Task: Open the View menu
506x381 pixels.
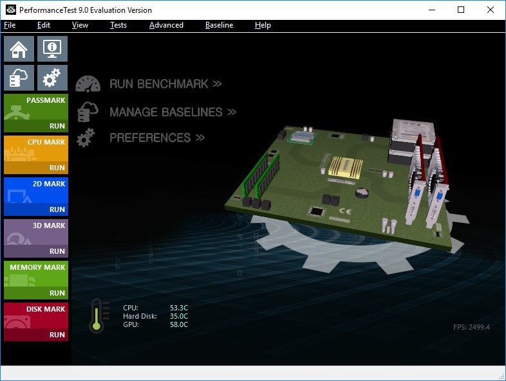Action: pyautogui.click(x=80, y=25)
